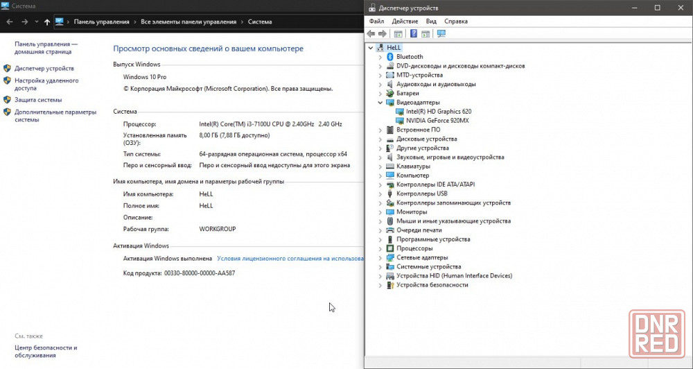Select the Контроллеры USB icon

(389, 194)
